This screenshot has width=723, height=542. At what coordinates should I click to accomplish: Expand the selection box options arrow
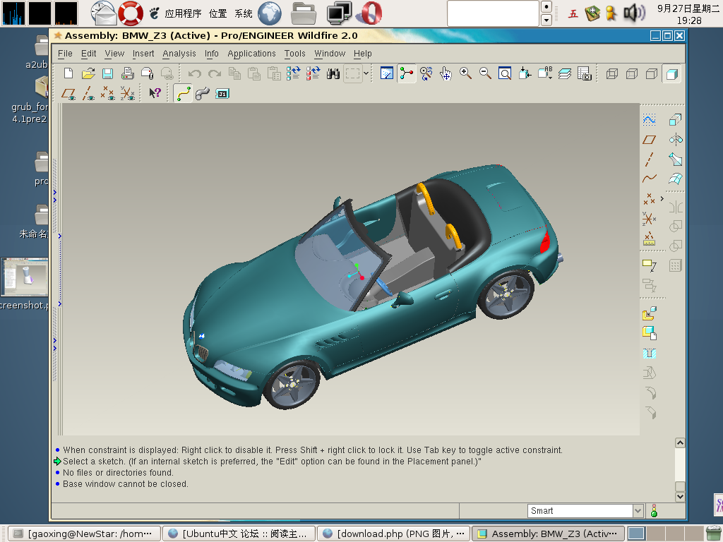click(x=366, y=73)
